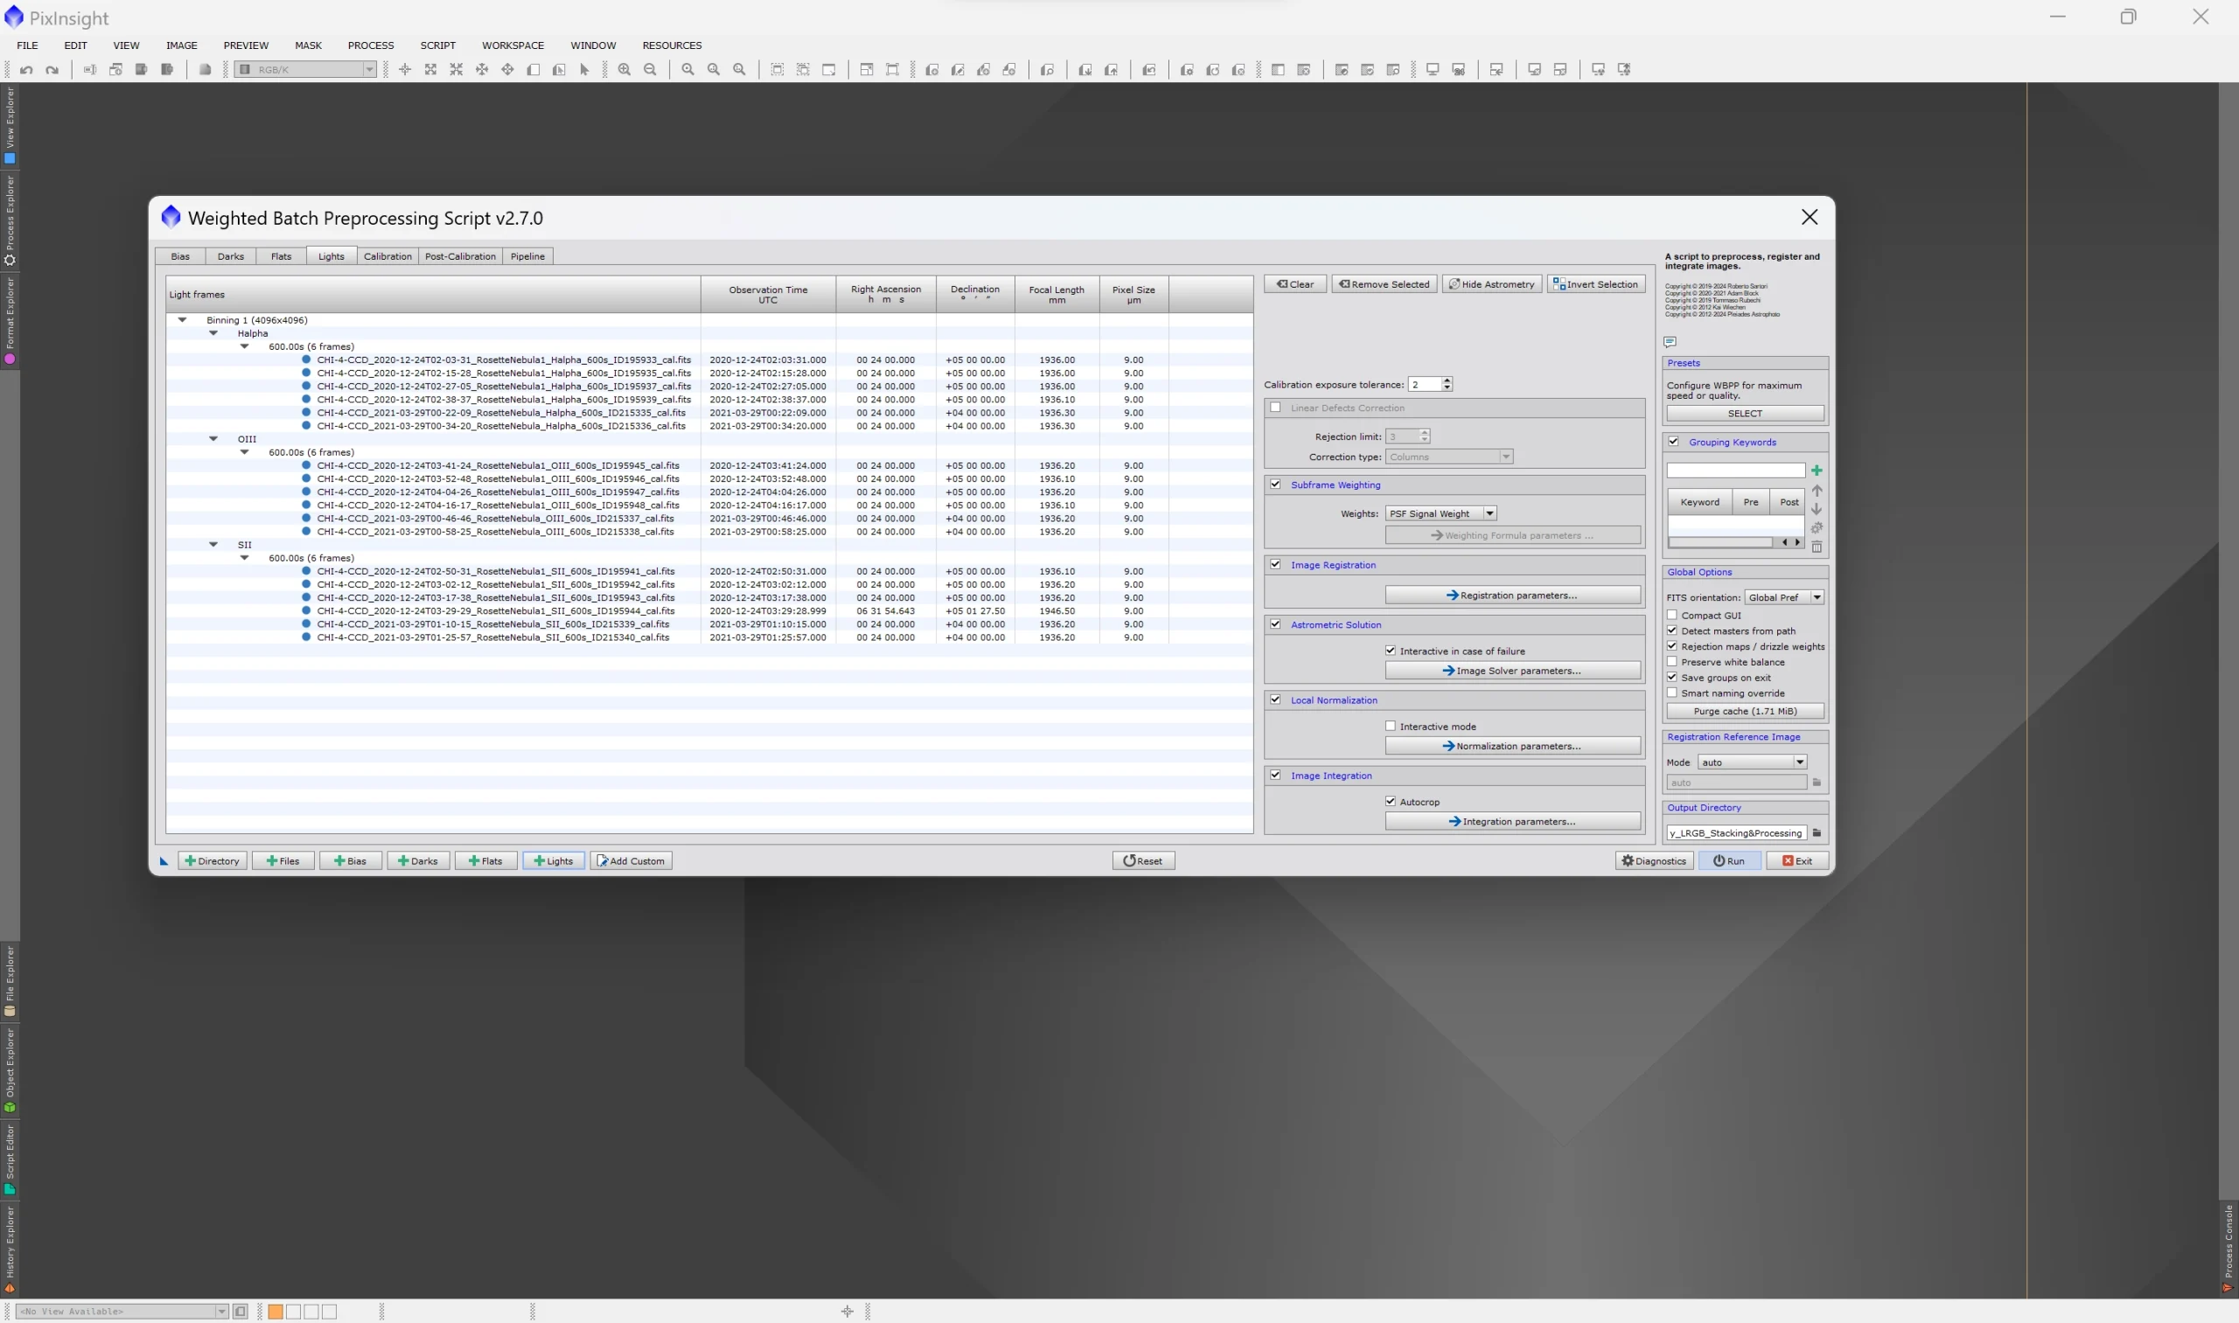The height and width of the screenshot is (1323, 2239).
Task: Click green plus to add grouping keyword
Action: point(1817,470)
